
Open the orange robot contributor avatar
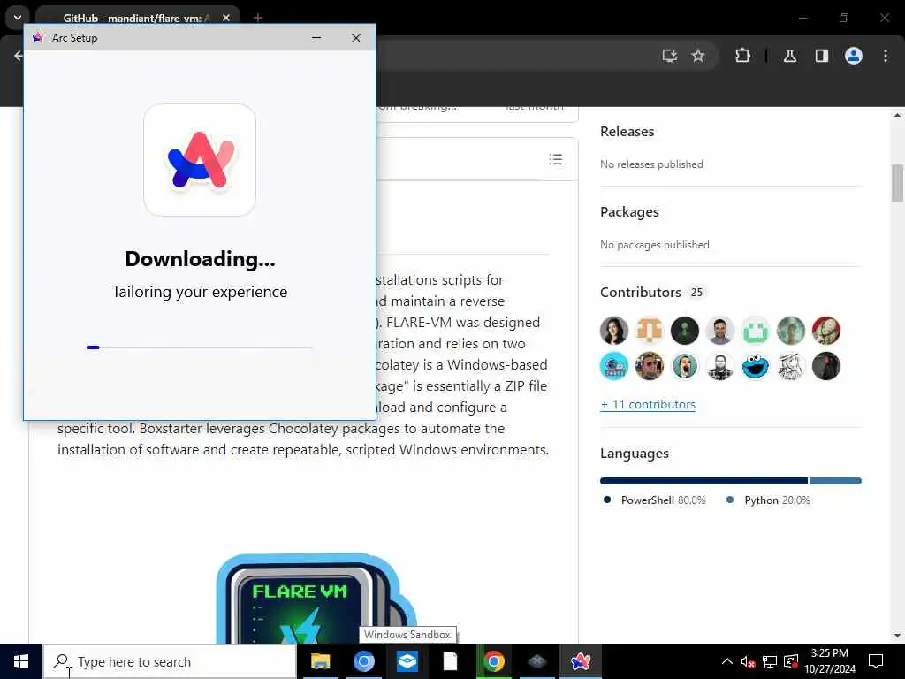pyautogui.click(x=650, y=331)
